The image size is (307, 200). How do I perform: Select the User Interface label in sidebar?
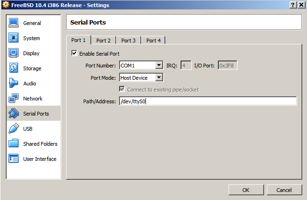[x=40, y=159]
